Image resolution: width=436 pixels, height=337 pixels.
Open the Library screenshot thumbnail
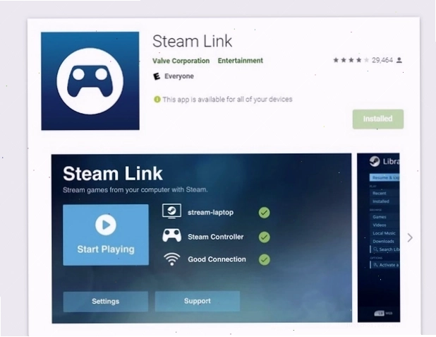(378, 237)
